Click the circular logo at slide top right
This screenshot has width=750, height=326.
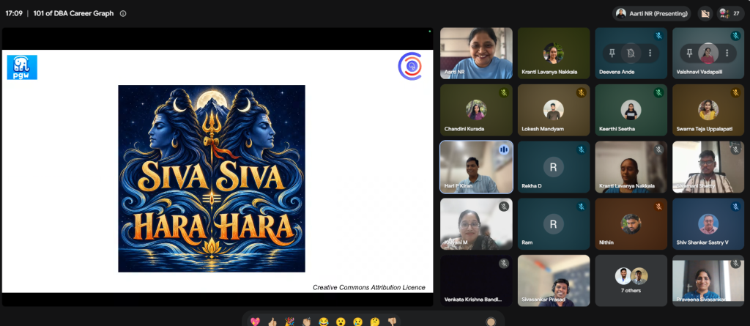tap(410, 66)
